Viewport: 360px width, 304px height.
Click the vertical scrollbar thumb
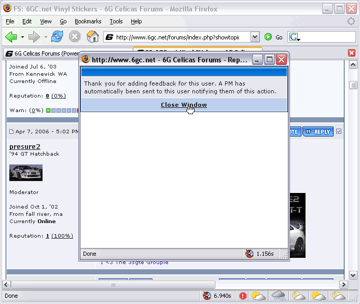pyautogui.click(x=353, y=85)
